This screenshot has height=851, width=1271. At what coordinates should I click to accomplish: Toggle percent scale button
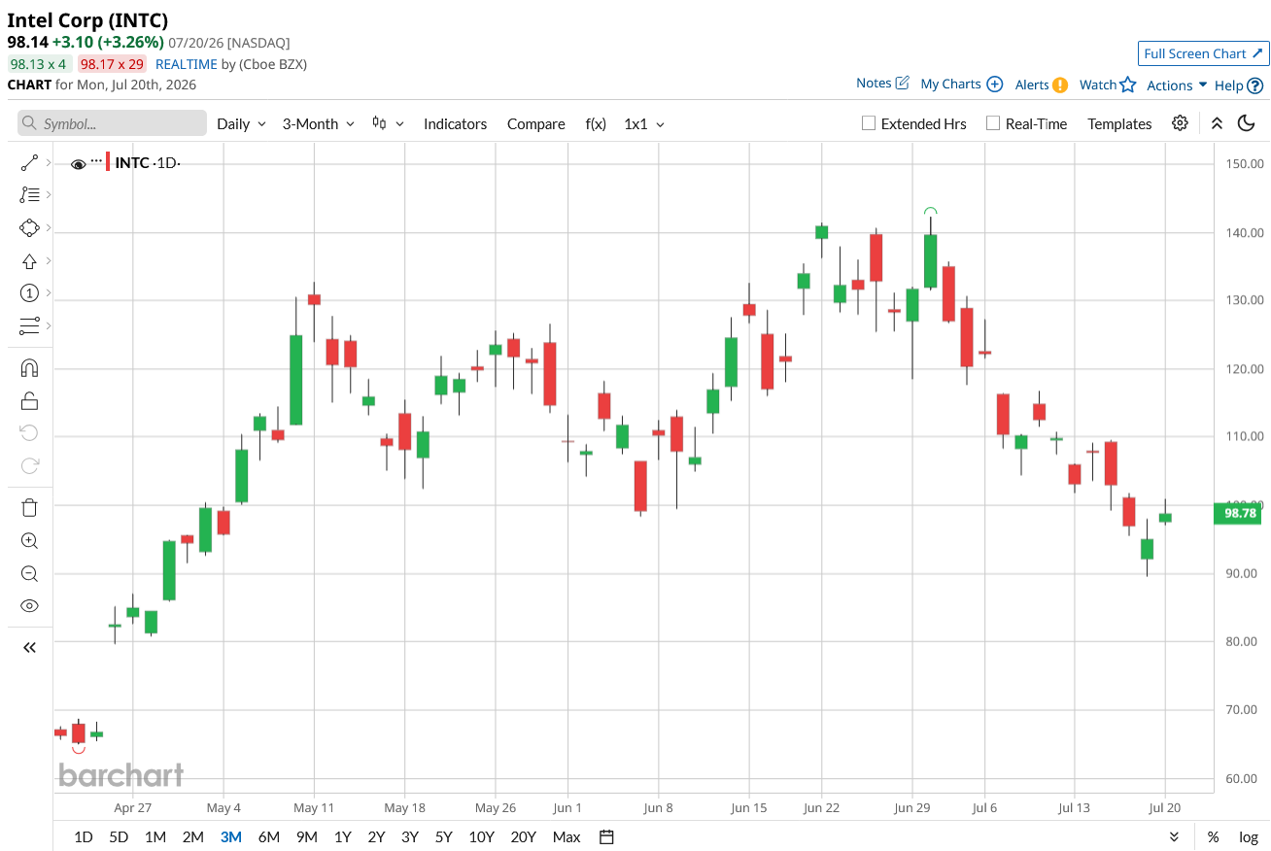click(1213, 836)
